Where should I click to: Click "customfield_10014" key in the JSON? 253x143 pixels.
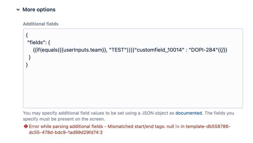coord(159,50)
